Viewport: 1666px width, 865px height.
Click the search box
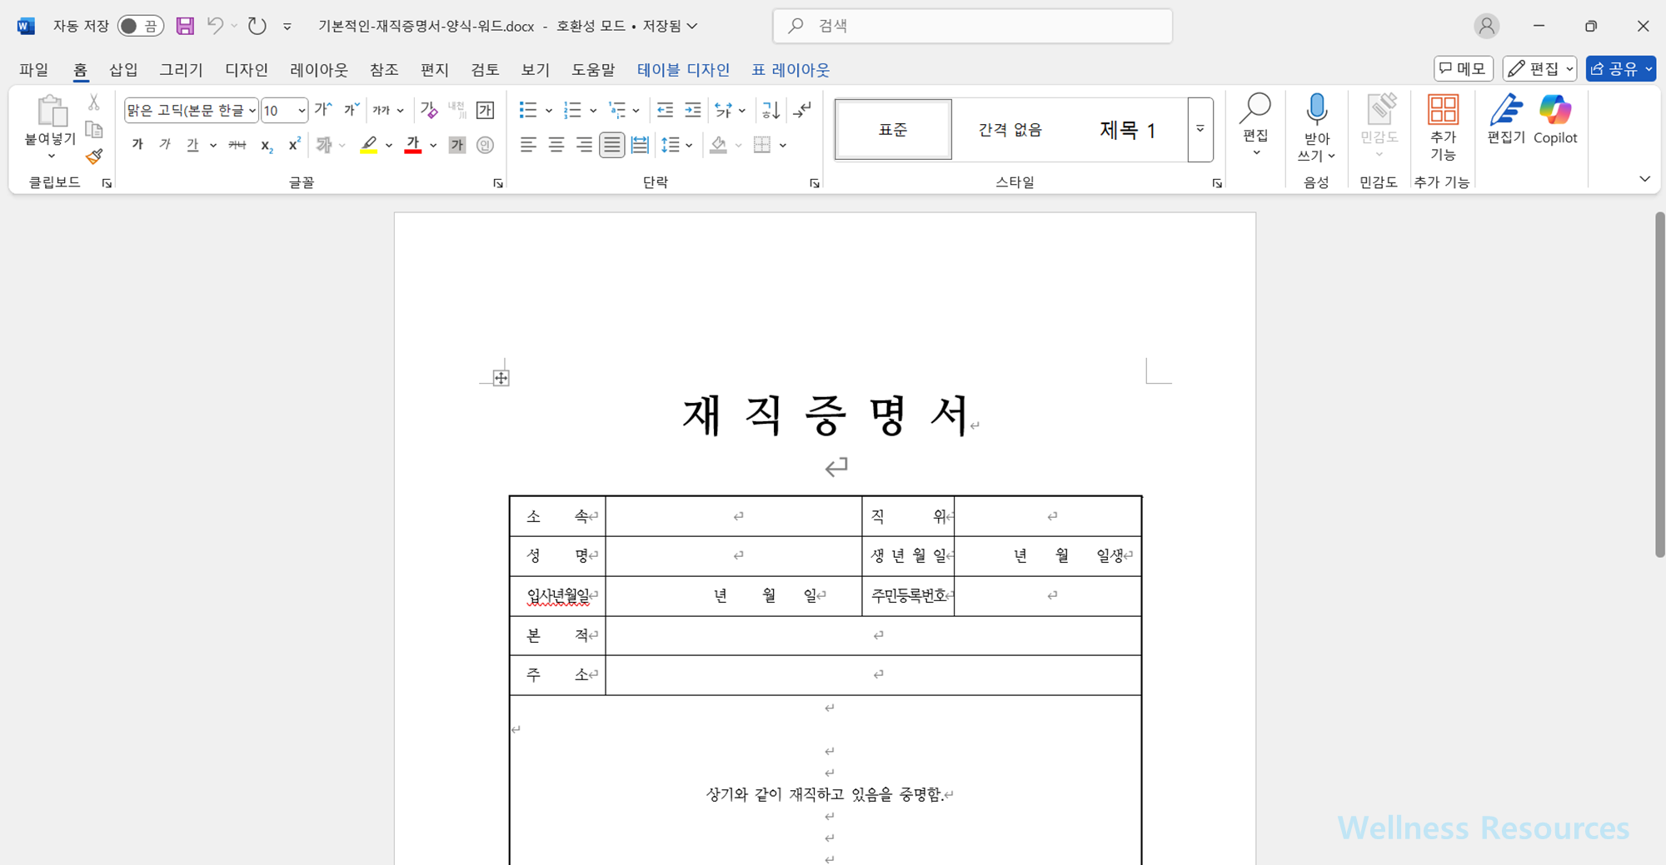click(x=973, y=26)
